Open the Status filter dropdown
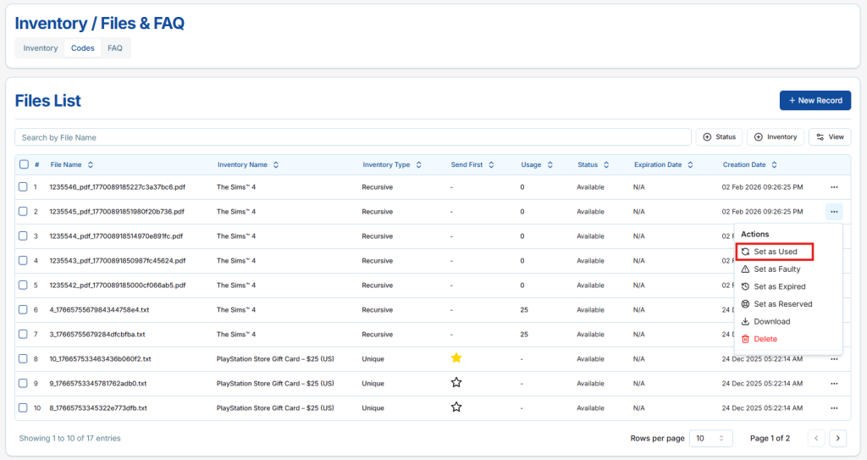Screen dimensions: 867x460 [719, 137]
